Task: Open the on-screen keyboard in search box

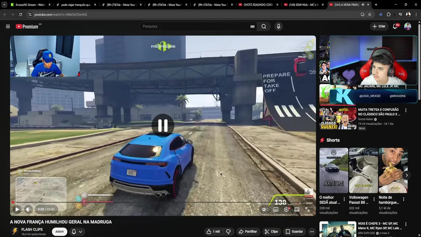Action: pos(252,26)
